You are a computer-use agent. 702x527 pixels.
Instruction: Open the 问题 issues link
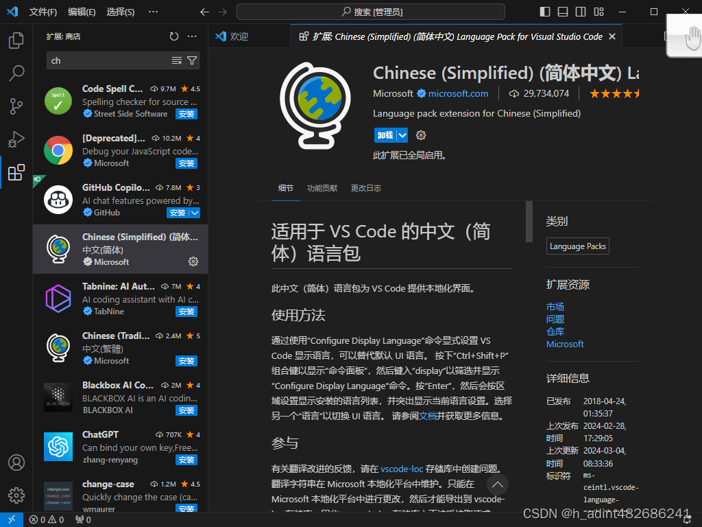555,319
